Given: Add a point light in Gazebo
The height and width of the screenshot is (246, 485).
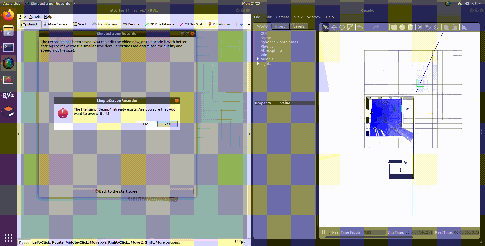Looking at the screenshot, I should click(x=420, y=27).
